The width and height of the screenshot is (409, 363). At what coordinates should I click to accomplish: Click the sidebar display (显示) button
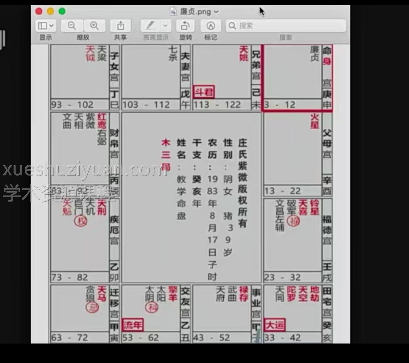click(x=43, y=26)
